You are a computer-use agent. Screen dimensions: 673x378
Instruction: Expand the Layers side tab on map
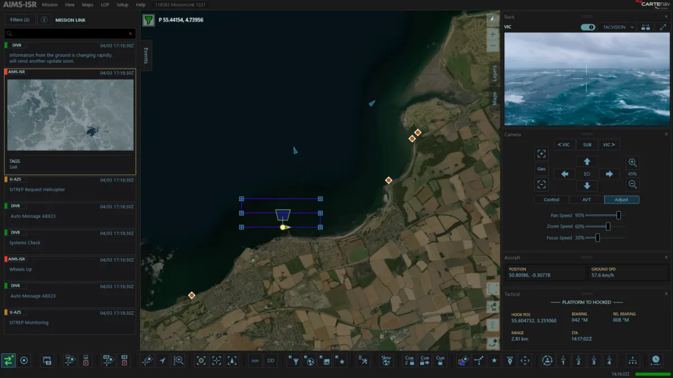494,73
